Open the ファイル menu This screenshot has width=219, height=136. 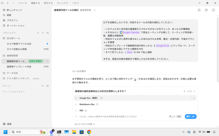(23, 3)
